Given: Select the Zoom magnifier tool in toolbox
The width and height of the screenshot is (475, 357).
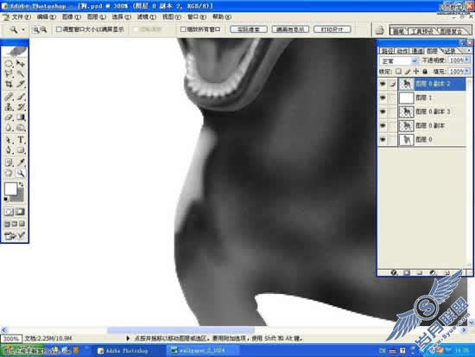Looking at the screenshot, I should click(21, 173).
